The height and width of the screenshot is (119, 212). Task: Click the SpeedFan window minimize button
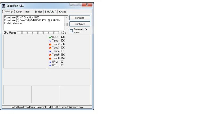[73, 5]
